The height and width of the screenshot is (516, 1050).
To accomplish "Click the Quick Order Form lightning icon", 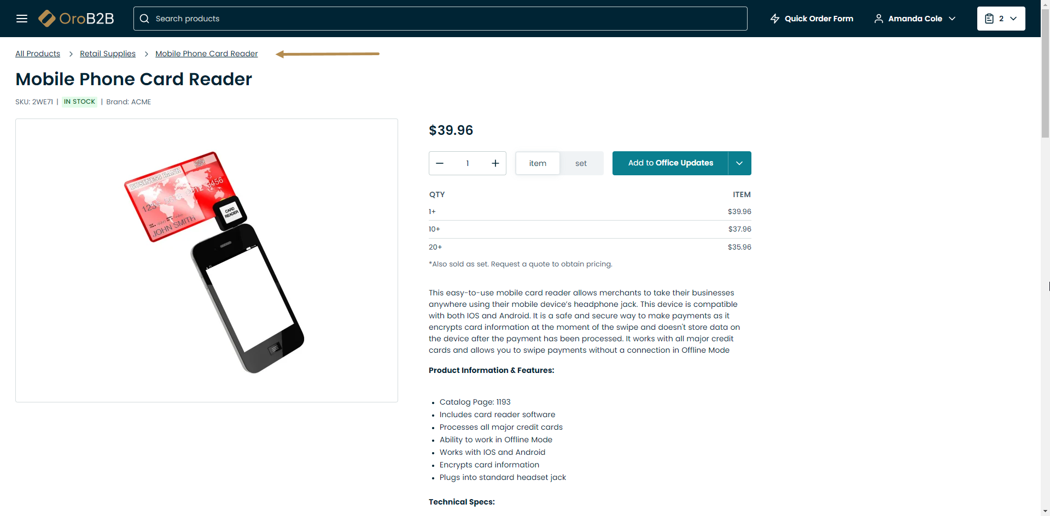I will pyautogui.click(x=775, y=19).
